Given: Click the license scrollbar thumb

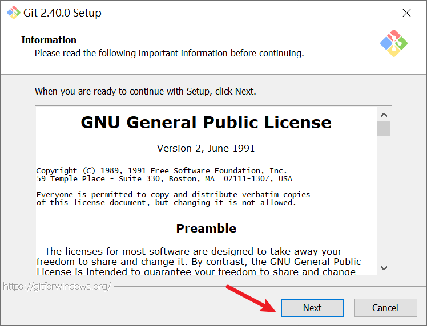Looking at the screenshot, I should pos(384,129).
